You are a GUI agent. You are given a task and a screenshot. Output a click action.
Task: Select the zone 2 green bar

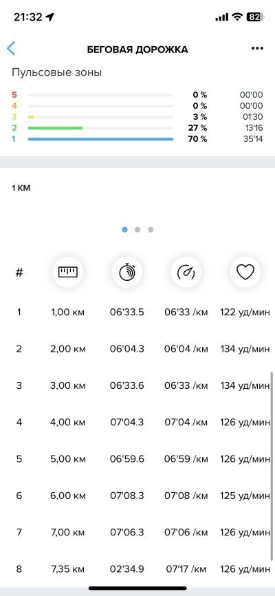click(55, 128)
